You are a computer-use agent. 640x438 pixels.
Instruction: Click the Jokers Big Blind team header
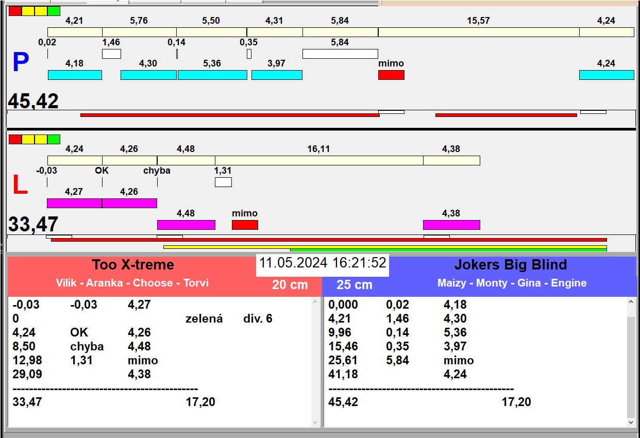point(510,265)
